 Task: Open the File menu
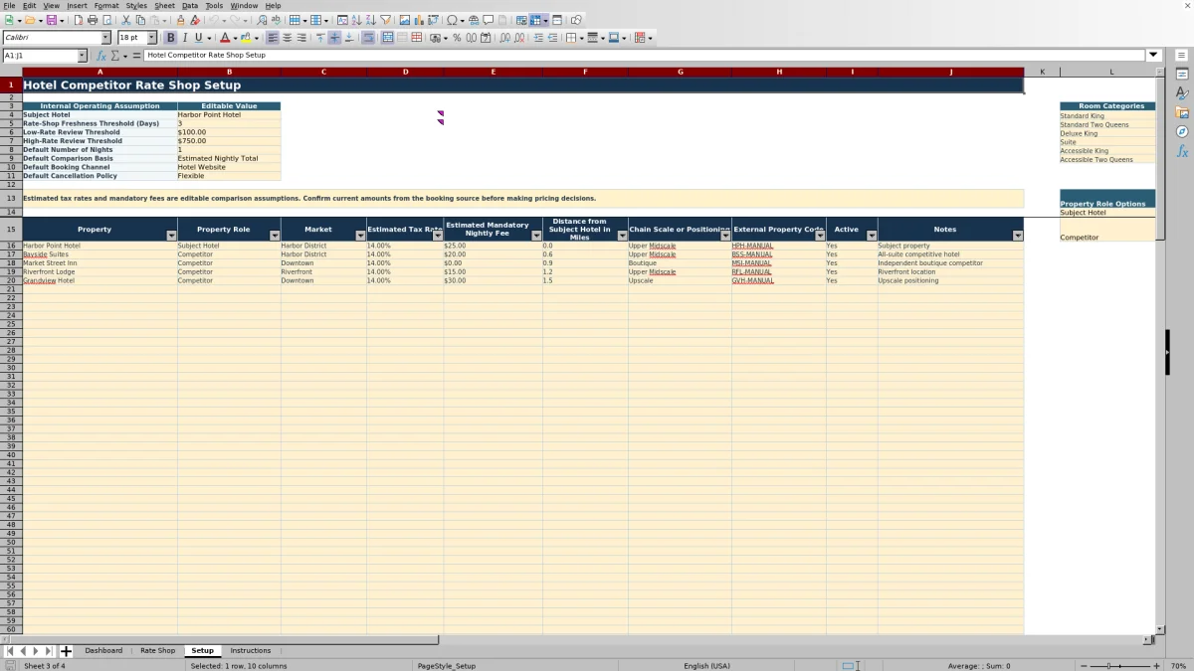pyautogui.click(x=9, y=5)
